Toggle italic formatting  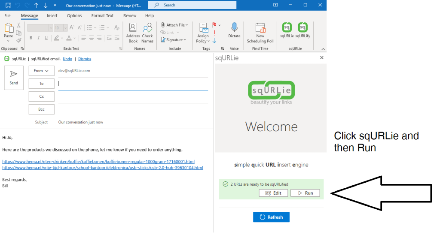point(38,38)
